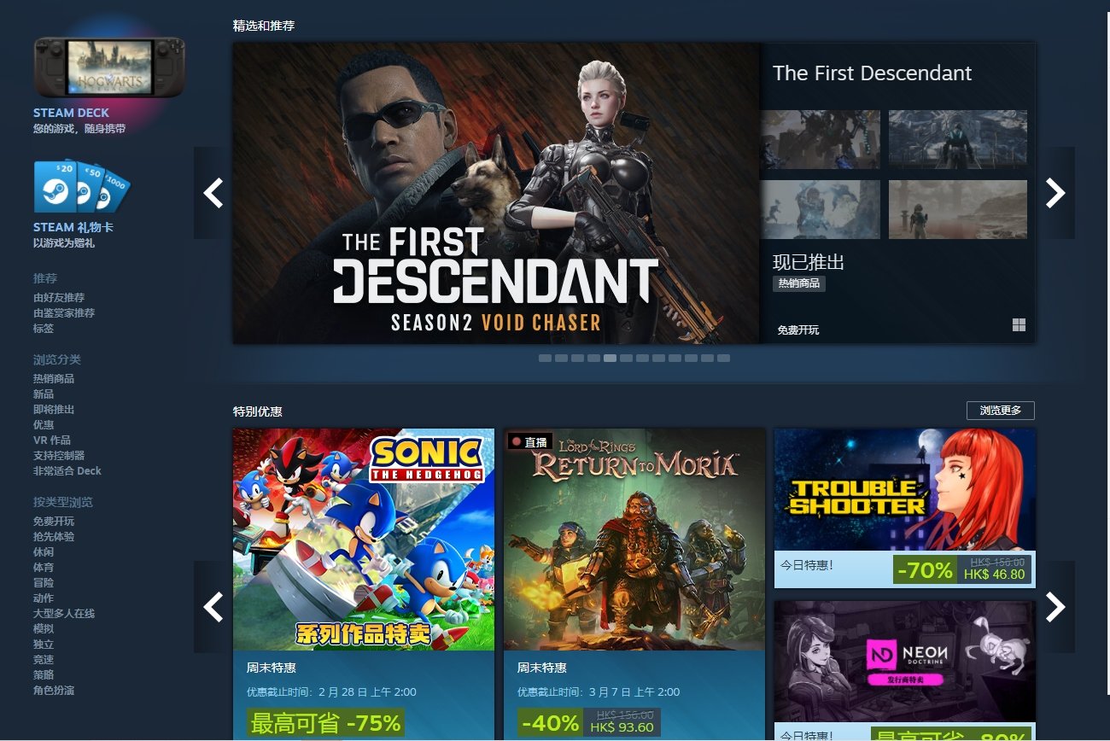Open 热销商品 in browse categories
Image resolution: width=1110 pixels, height=741 pixels.
(x=54, y=378)
